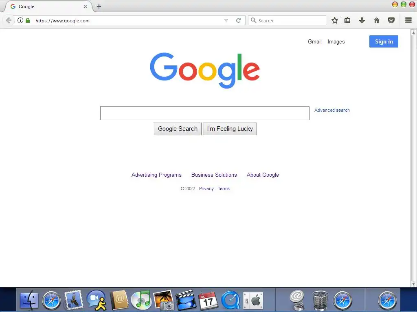Click the main Google search box
417x312 pixels.
point(204,113)
